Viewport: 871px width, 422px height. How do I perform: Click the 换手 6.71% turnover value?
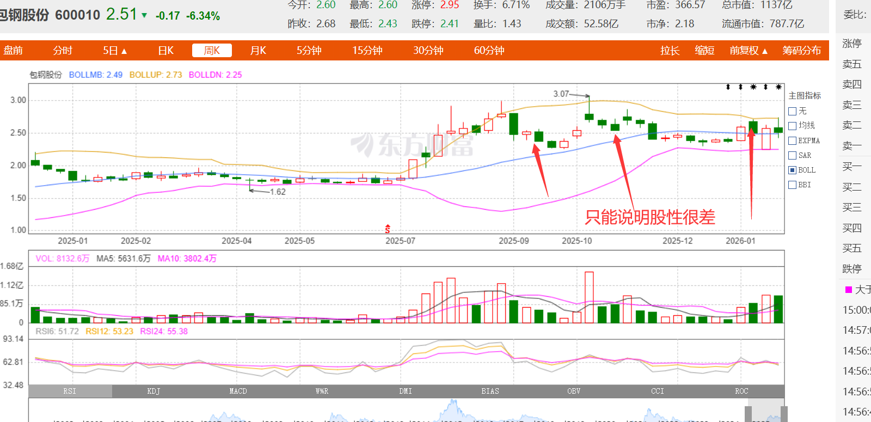point(501,5)
